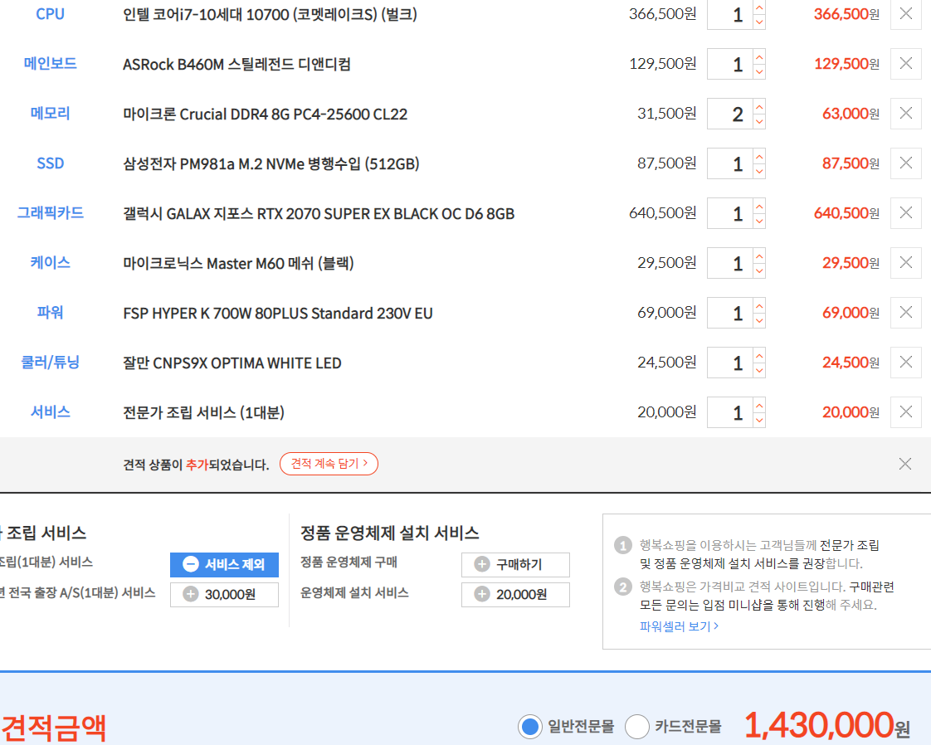931x745 pixels.
Task: Click the 견적 계속 담기 button
Action: [329, 464]
